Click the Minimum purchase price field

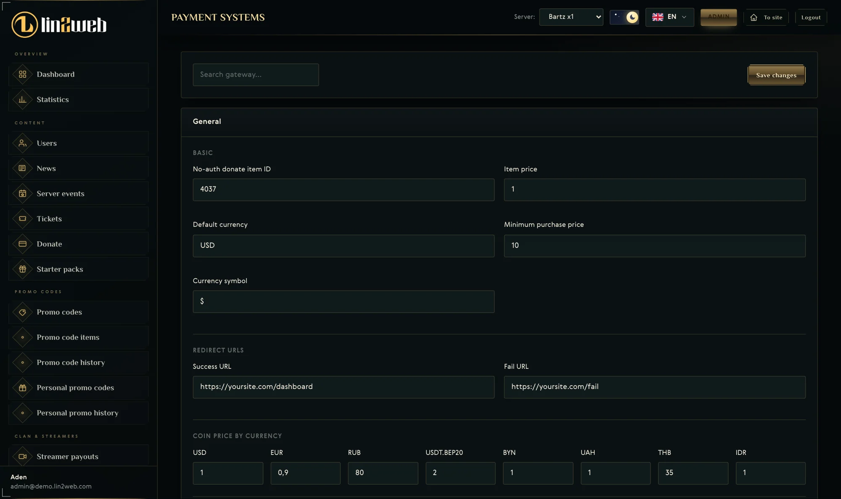655,246
